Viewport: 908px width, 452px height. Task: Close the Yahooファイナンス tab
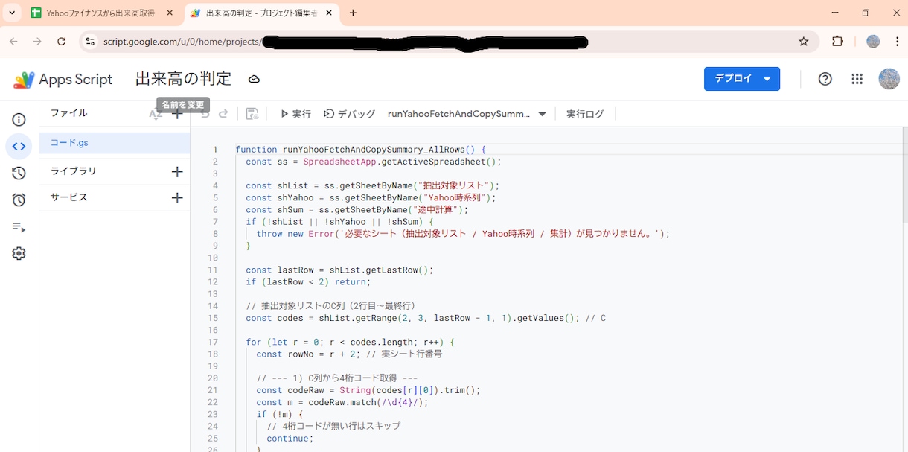pyautogui.click(x=169, y=13)
